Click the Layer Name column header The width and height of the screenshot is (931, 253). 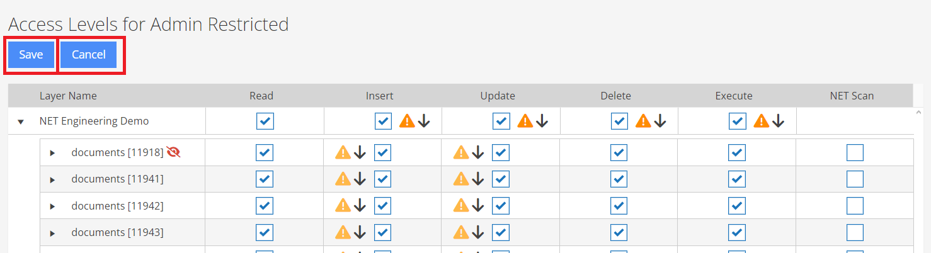click(68, 96)
